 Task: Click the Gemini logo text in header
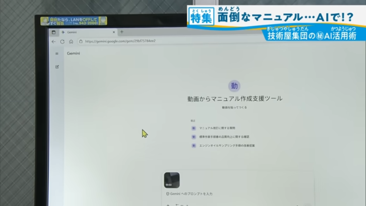pyautogui.click(x=73, y=54)
